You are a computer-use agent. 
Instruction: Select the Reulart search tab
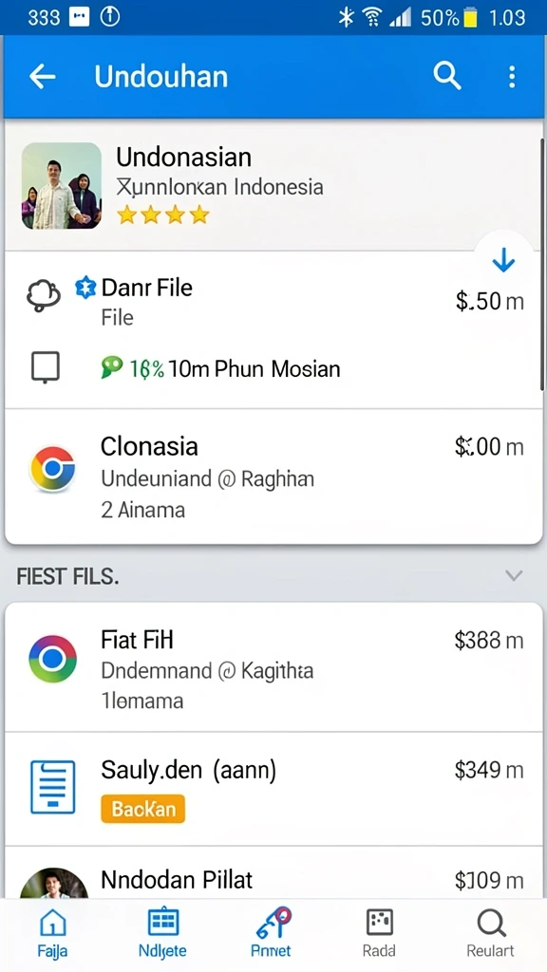click(490, 933)
